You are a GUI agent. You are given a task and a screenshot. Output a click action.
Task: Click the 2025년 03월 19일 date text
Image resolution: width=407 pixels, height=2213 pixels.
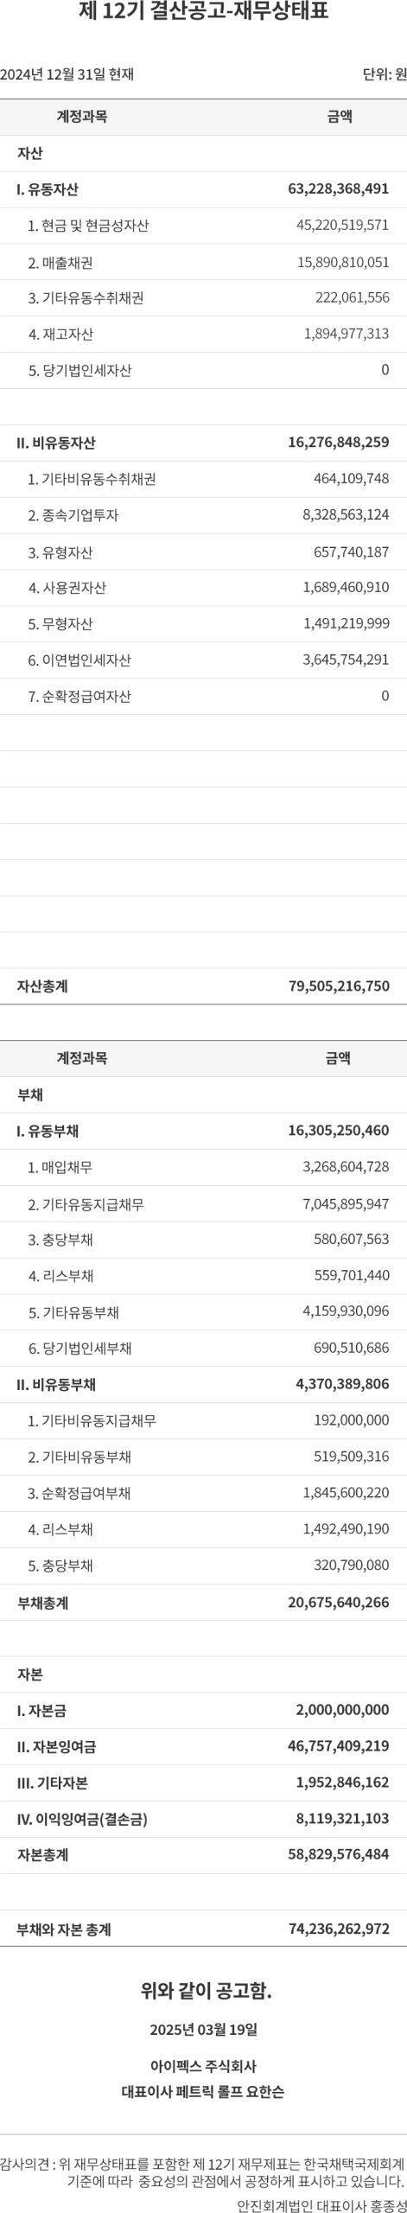click(203, 2028)
